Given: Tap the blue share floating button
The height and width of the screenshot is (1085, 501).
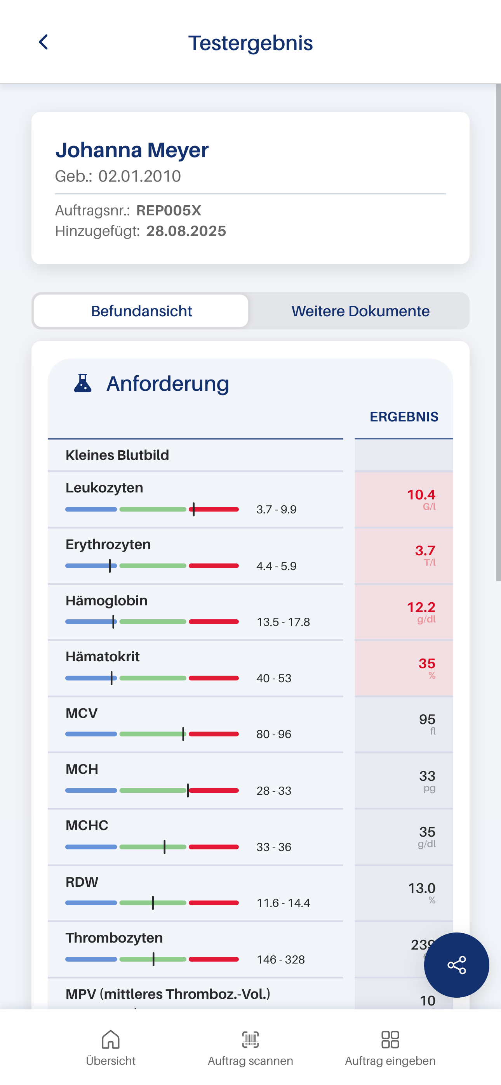Looking at the screenshot, I should pyautogui.click(x=456, y=965).
